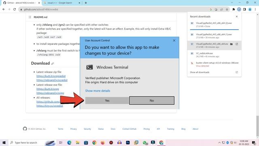
Task: Close the visual c++ Google Search tab
Action: tap(79, 3)
